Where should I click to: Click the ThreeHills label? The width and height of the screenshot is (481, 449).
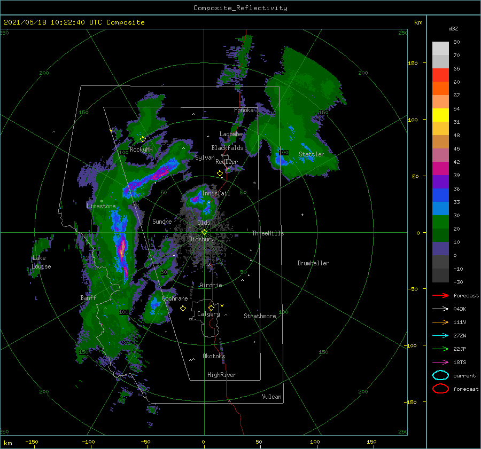point(268,233)
